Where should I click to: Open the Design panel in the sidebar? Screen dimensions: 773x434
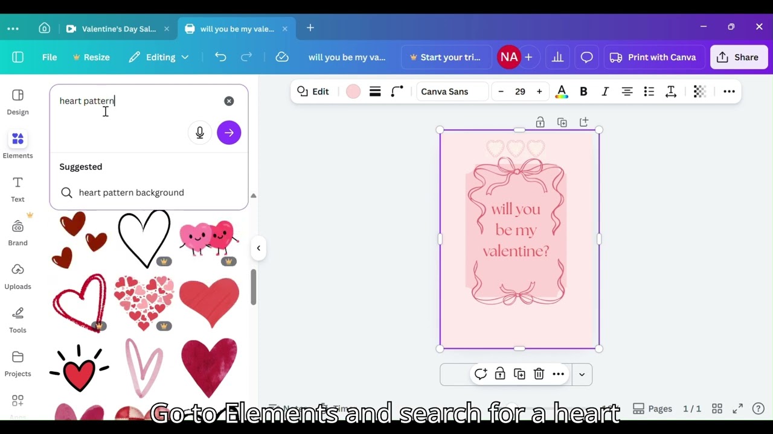[18, 102]
